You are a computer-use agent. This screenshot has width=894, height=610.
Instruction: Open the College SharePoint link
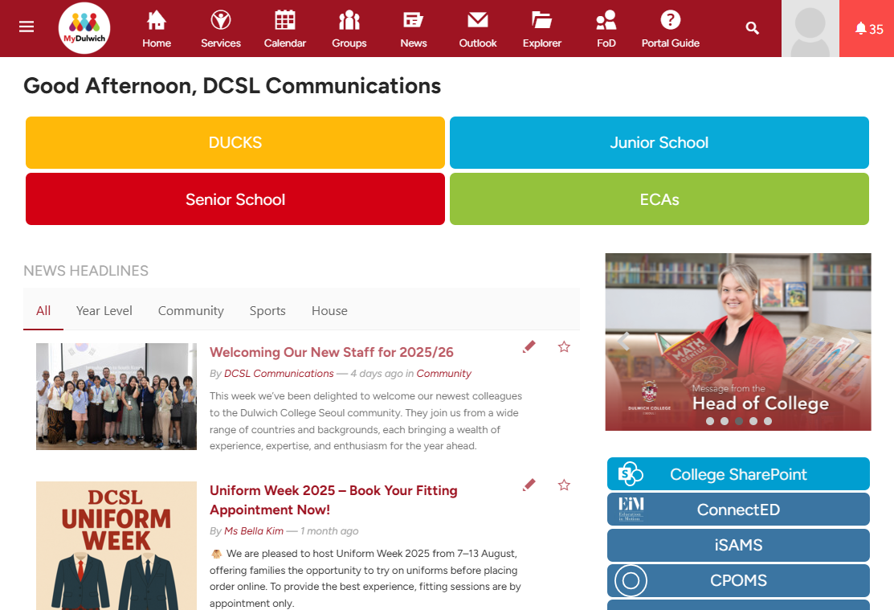point(738,474)
